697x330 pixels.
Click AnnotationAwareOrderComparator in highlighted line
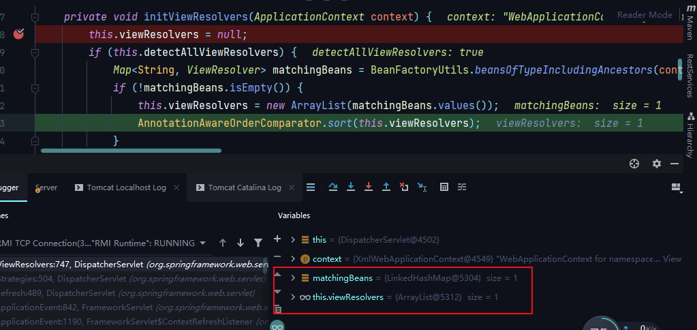(x=229, y=123)
